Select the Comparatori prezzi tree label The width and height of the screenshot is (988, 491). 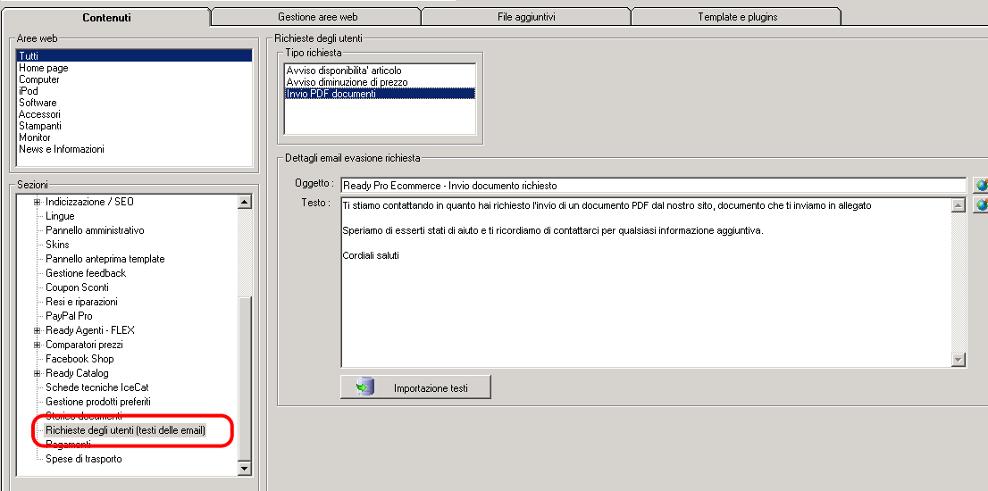click(x=85, y=345)
